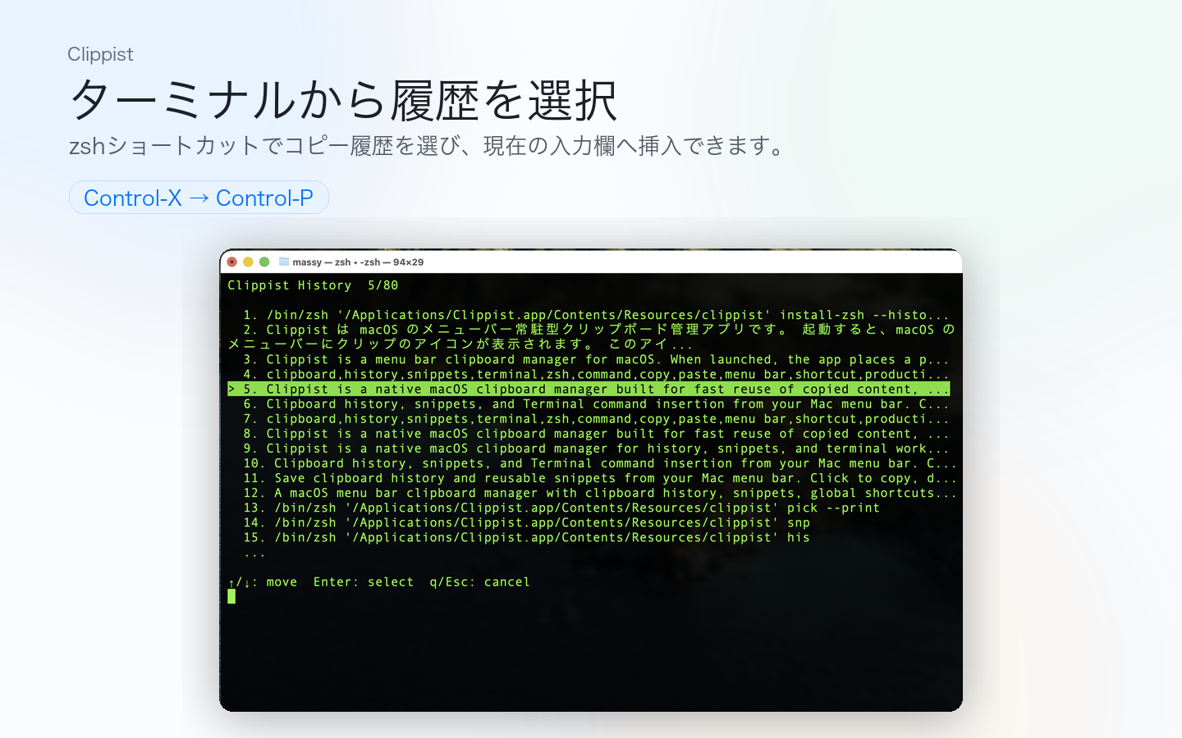The height and width of the screenshot is (738, 1182).
Task: Click the move/select/cancel hint line
Action: coord(378,582)
